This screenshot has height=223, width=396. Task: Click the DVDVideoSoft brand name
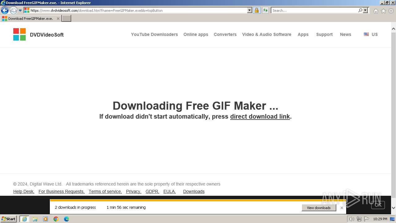tap(47, 35)
